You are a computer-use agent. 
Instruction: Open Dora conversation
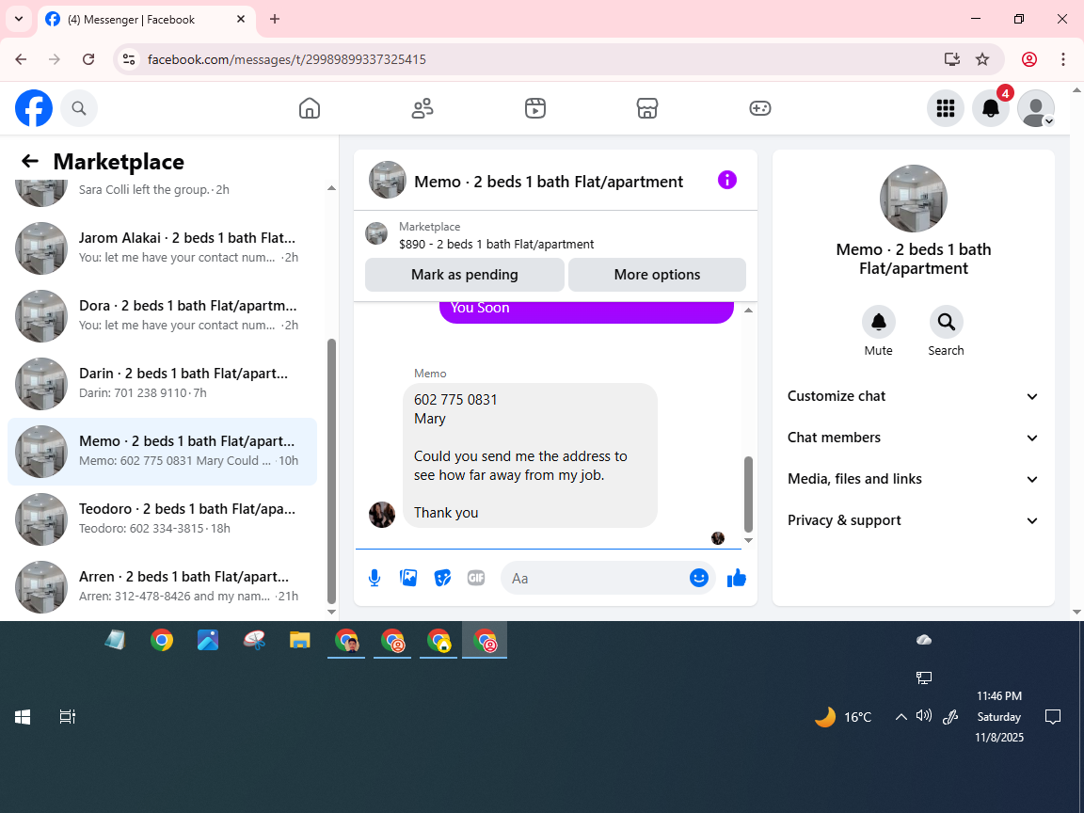(x=163, y=315)
